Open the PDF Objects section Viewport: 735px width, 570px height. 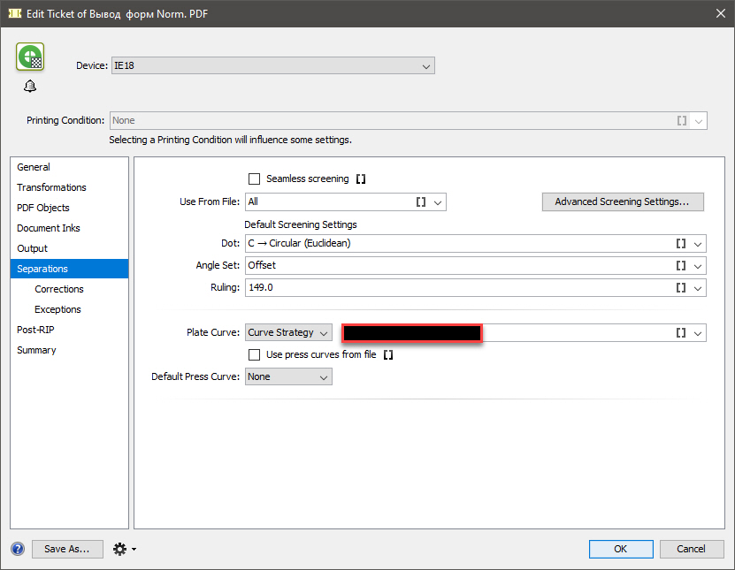[x=69, y=208]
